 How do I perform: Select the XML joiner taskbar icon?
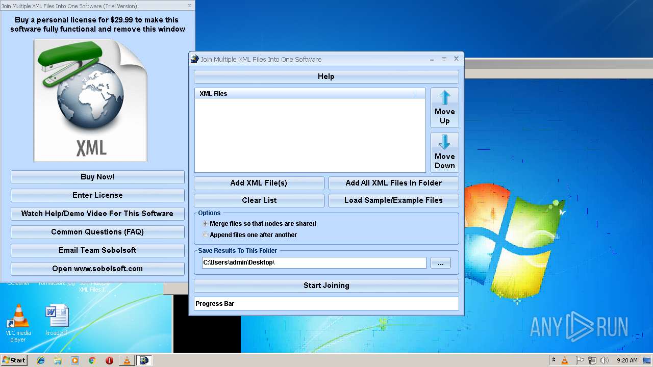pyautogui.click(x=144, y=360)
